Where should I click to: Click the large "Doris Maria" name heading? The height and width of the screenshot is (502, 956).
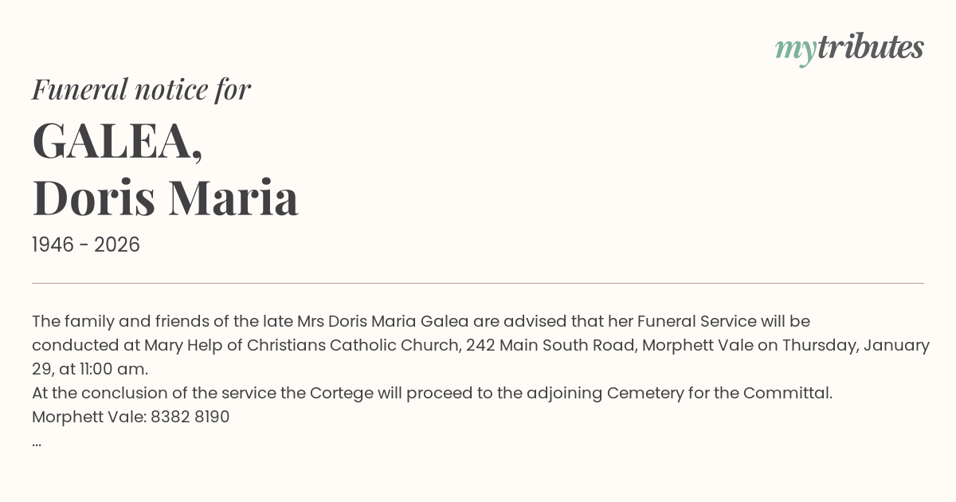[165, 198]
